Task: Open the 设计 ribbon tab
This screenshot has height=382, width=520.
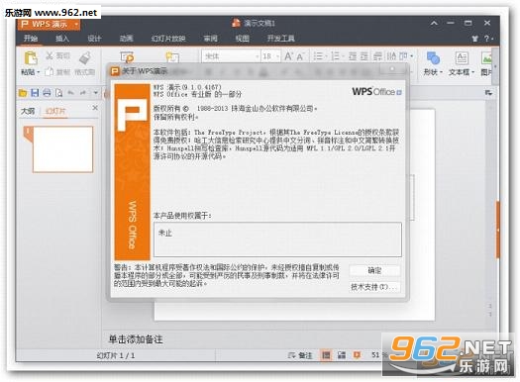Action: pyautogui.click(x=94, y=39)
